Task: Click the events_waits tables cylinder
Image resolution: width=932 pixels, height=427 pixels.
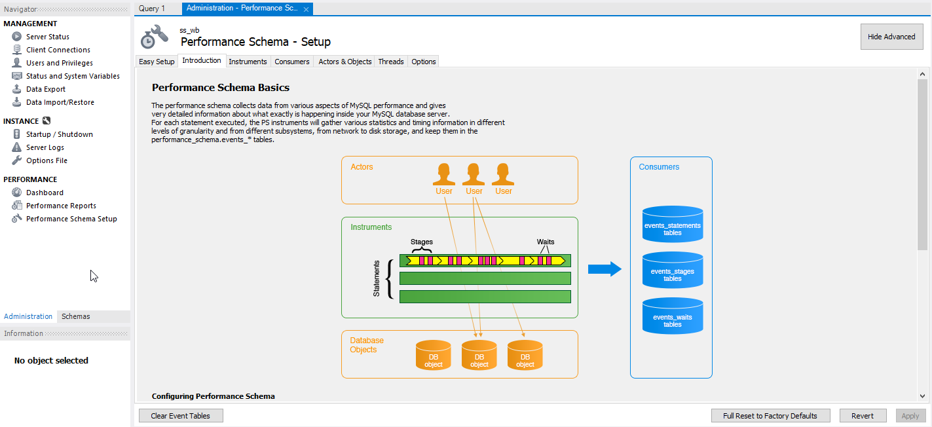Action: pos(673,316)
